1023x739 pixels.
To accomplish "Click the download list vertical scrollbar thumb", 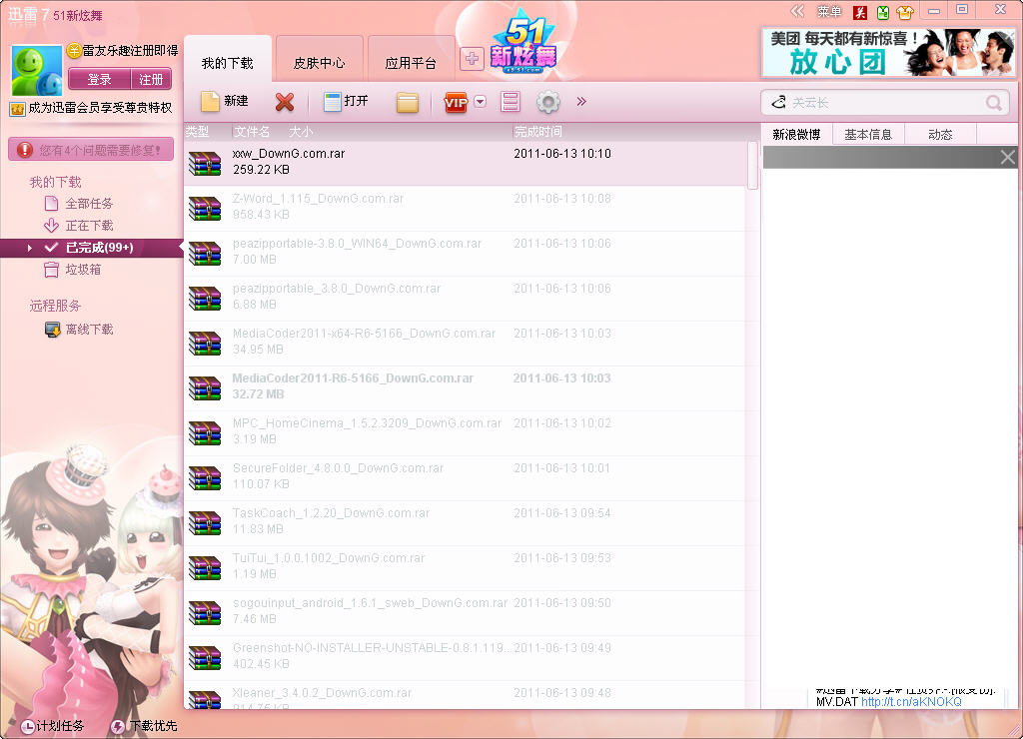I will (x=753, y=165).
